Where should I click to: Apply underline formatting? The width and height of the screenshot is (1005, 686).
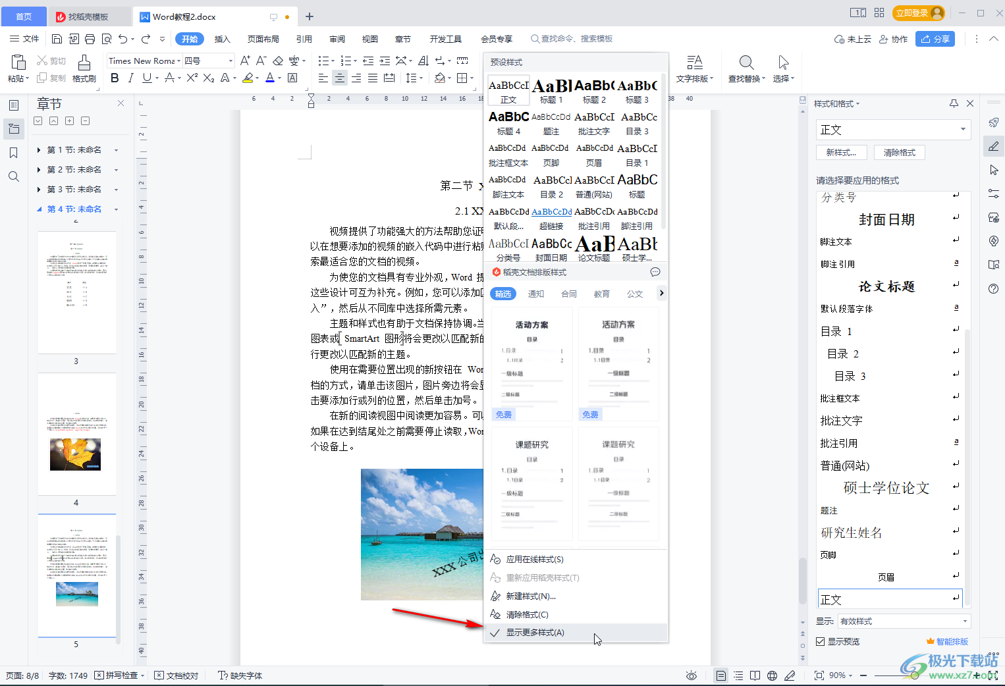pyautogui.click(x=147, y=78)
